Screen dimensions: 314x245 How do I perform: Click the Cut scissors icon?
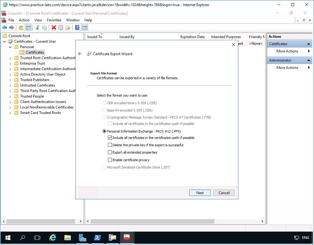[37, 27]
